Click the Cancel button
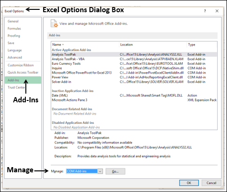Image resolution: width=227 pixels, height=192 pixels. tap(211, 183)
